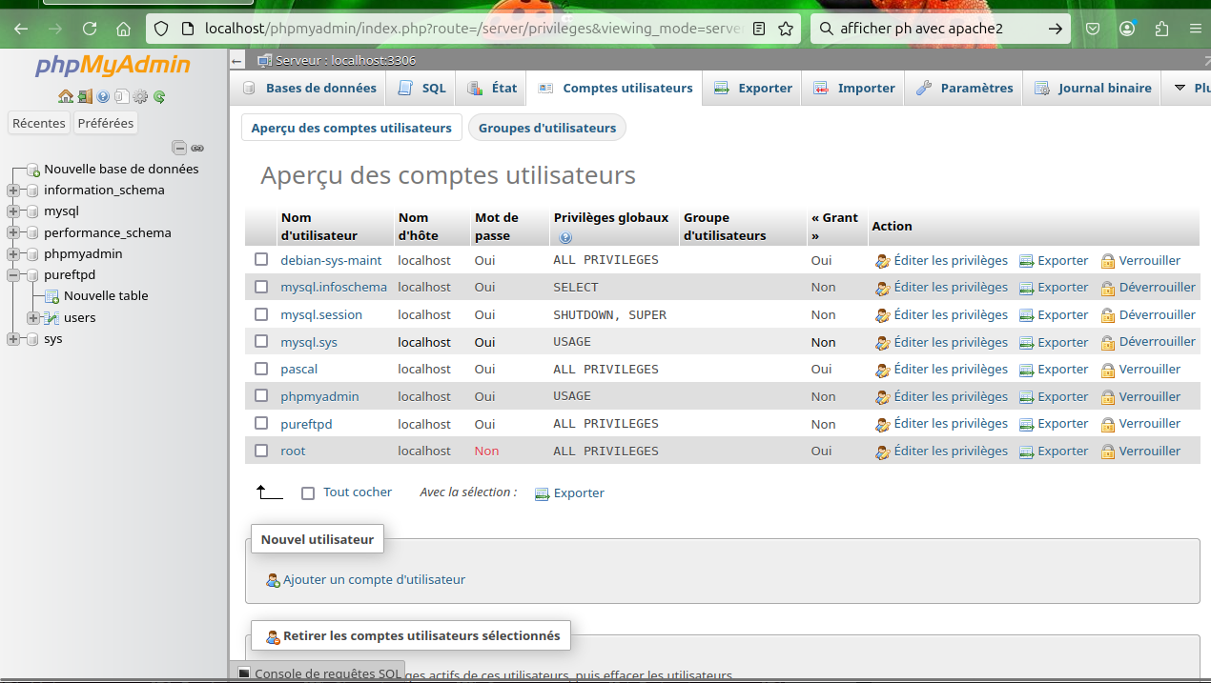Open the browser extensions puzzle icon
Screen dimensions: 1211x683
pos(1161,29)
